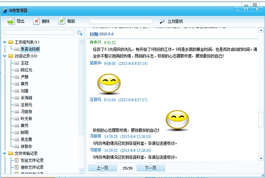Viewport: 265px width, 178px height.
Task: Click the 工作组列表 folder icon
Action: tap(11, 42)
